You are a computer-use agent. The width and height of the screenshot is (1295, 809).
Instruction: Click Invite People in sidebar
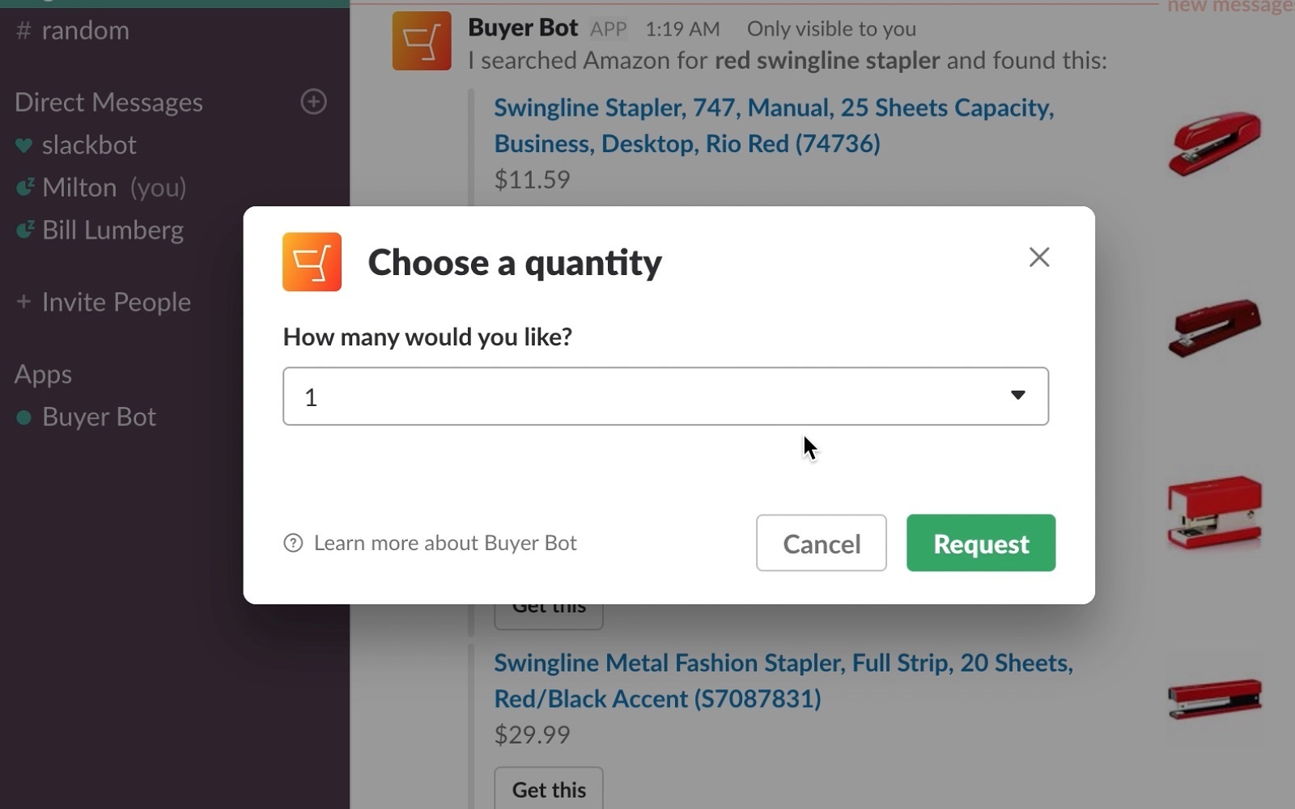[x=116, y=302]
